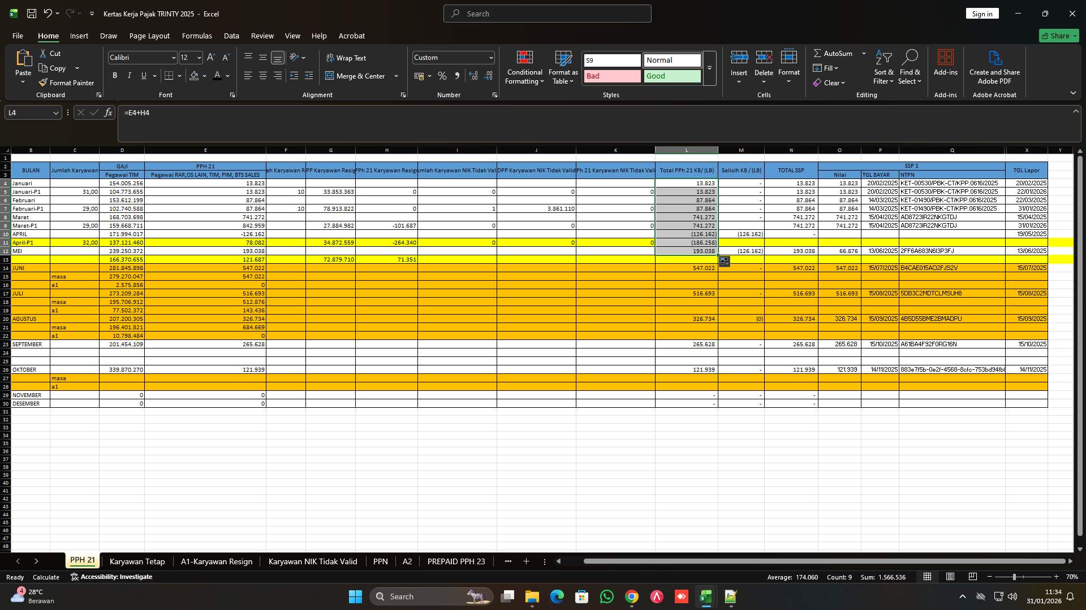Expand the Fill Color dropdown arrow

coord(204,76)
